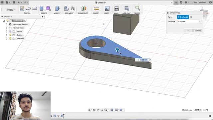This screenshot has height=120, width=213.
Task: Toggle visibility bulb for Origin
Action: (10, 31)
